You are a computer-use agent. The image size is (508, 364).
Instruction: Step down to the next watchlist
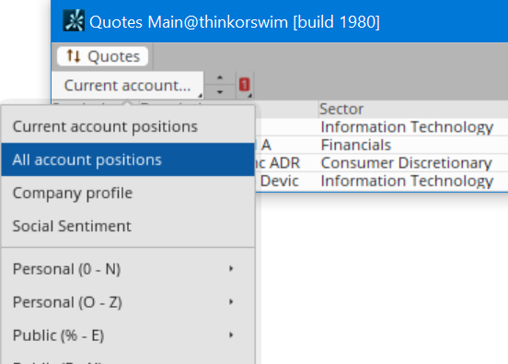tap(220, 92)
